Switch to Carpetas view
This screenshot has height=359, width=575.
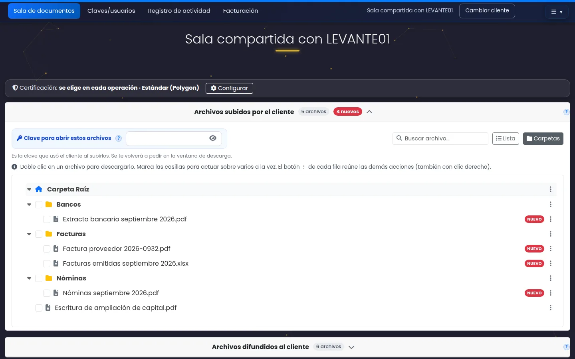pyautogui.click(x=543, y=138)
